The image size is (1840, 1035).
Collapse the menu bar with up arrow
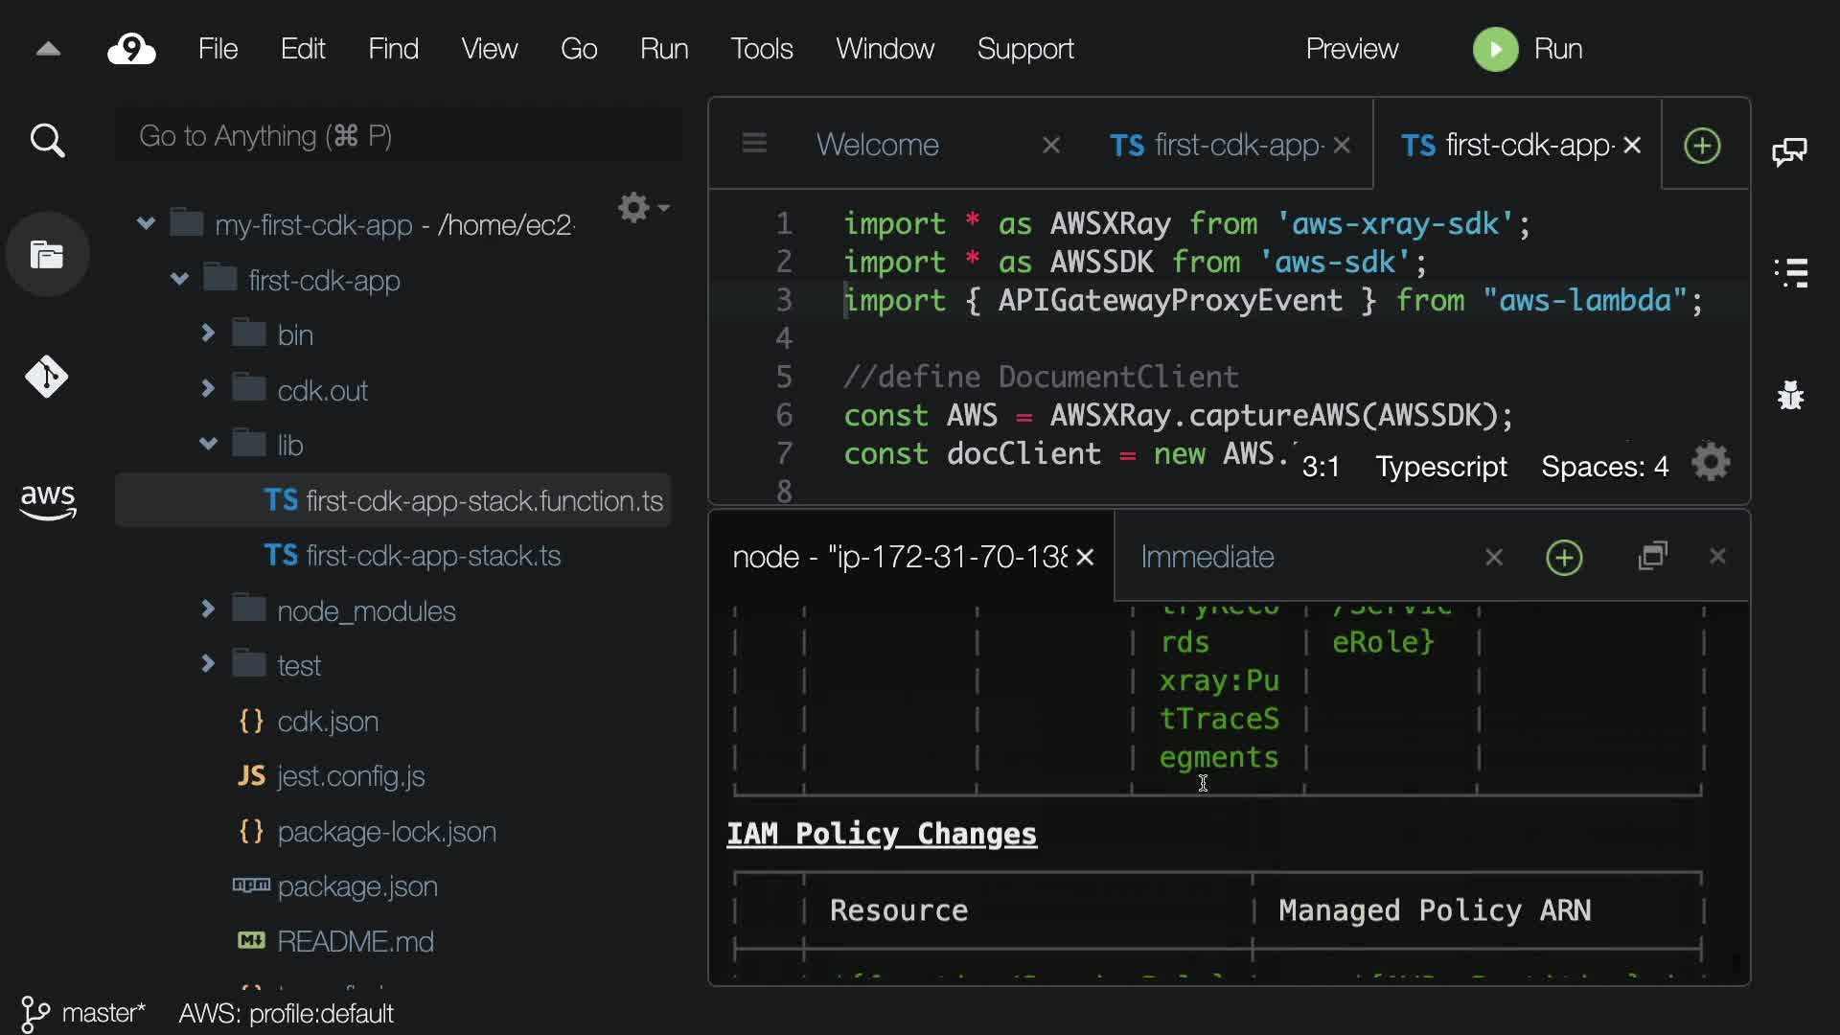pos(48,49)
